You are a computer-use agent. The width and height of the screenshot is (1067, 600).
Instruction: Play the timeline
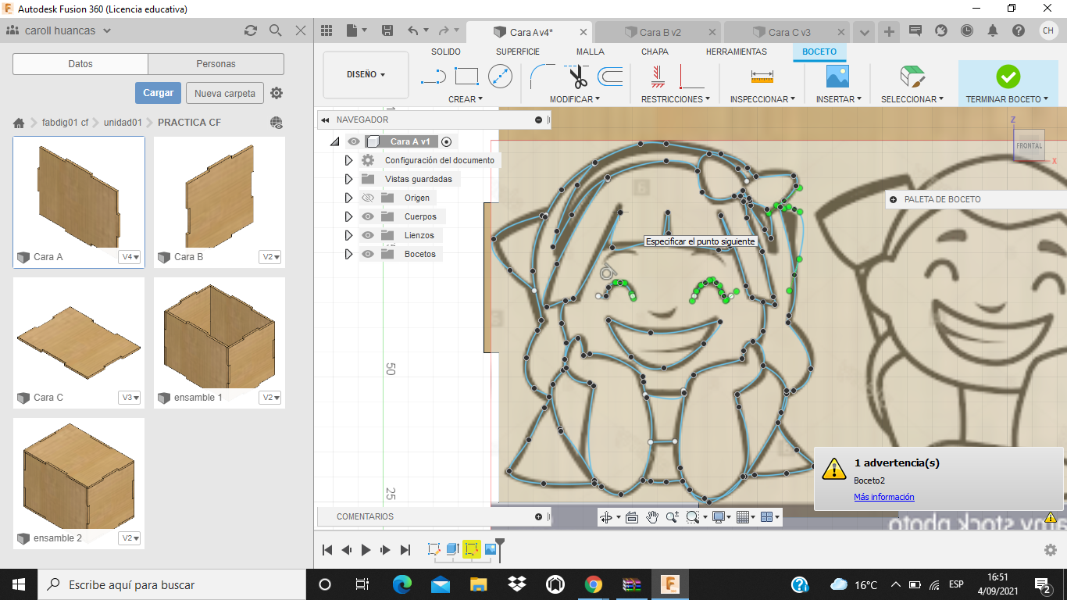point(366,550)
